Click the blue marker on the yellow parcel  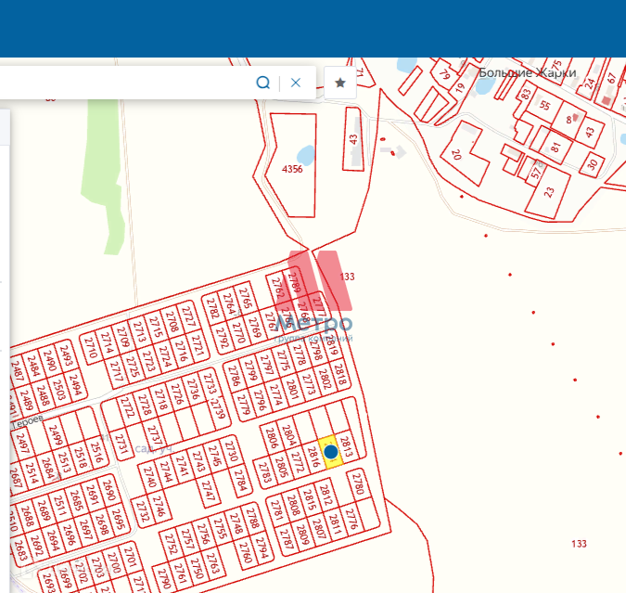click(x=330, y=452)
